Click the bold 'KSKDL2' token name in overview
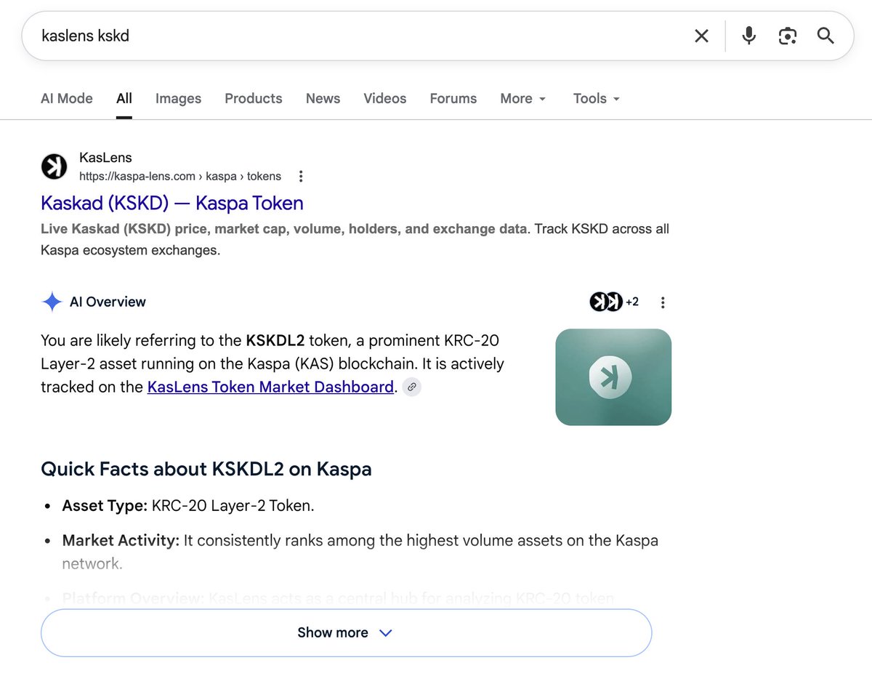This screenshot has height=676, width=872. tap(275, 340)
